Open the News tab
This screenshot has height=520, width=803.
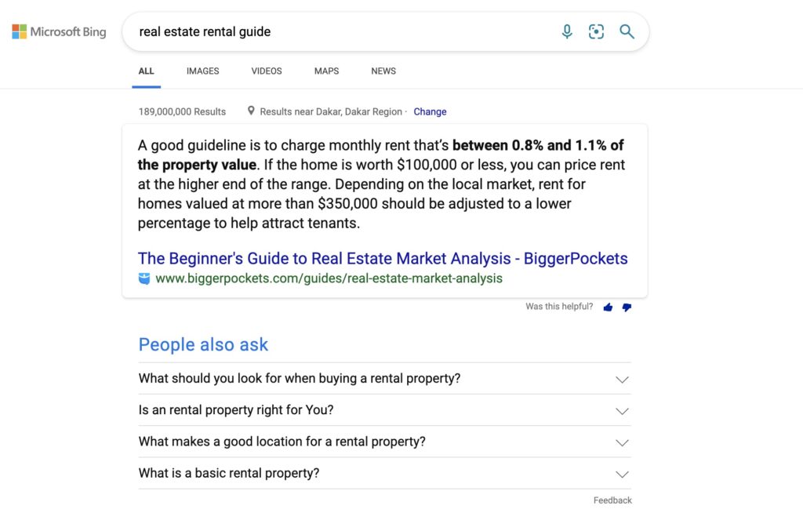tap(383, 71)
